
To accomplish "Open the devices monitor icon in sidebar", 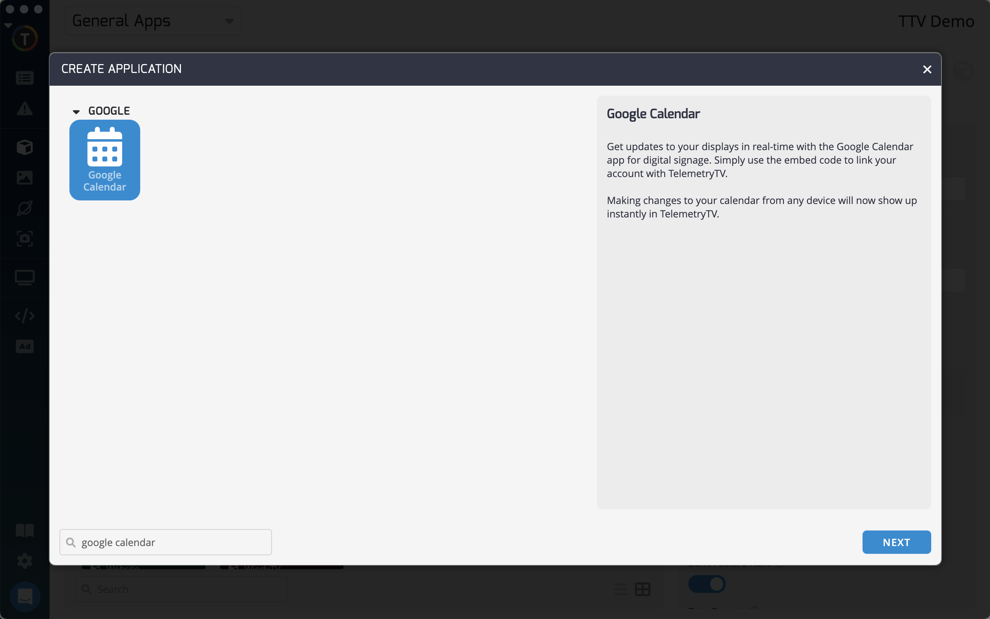I will pos(24,278).
